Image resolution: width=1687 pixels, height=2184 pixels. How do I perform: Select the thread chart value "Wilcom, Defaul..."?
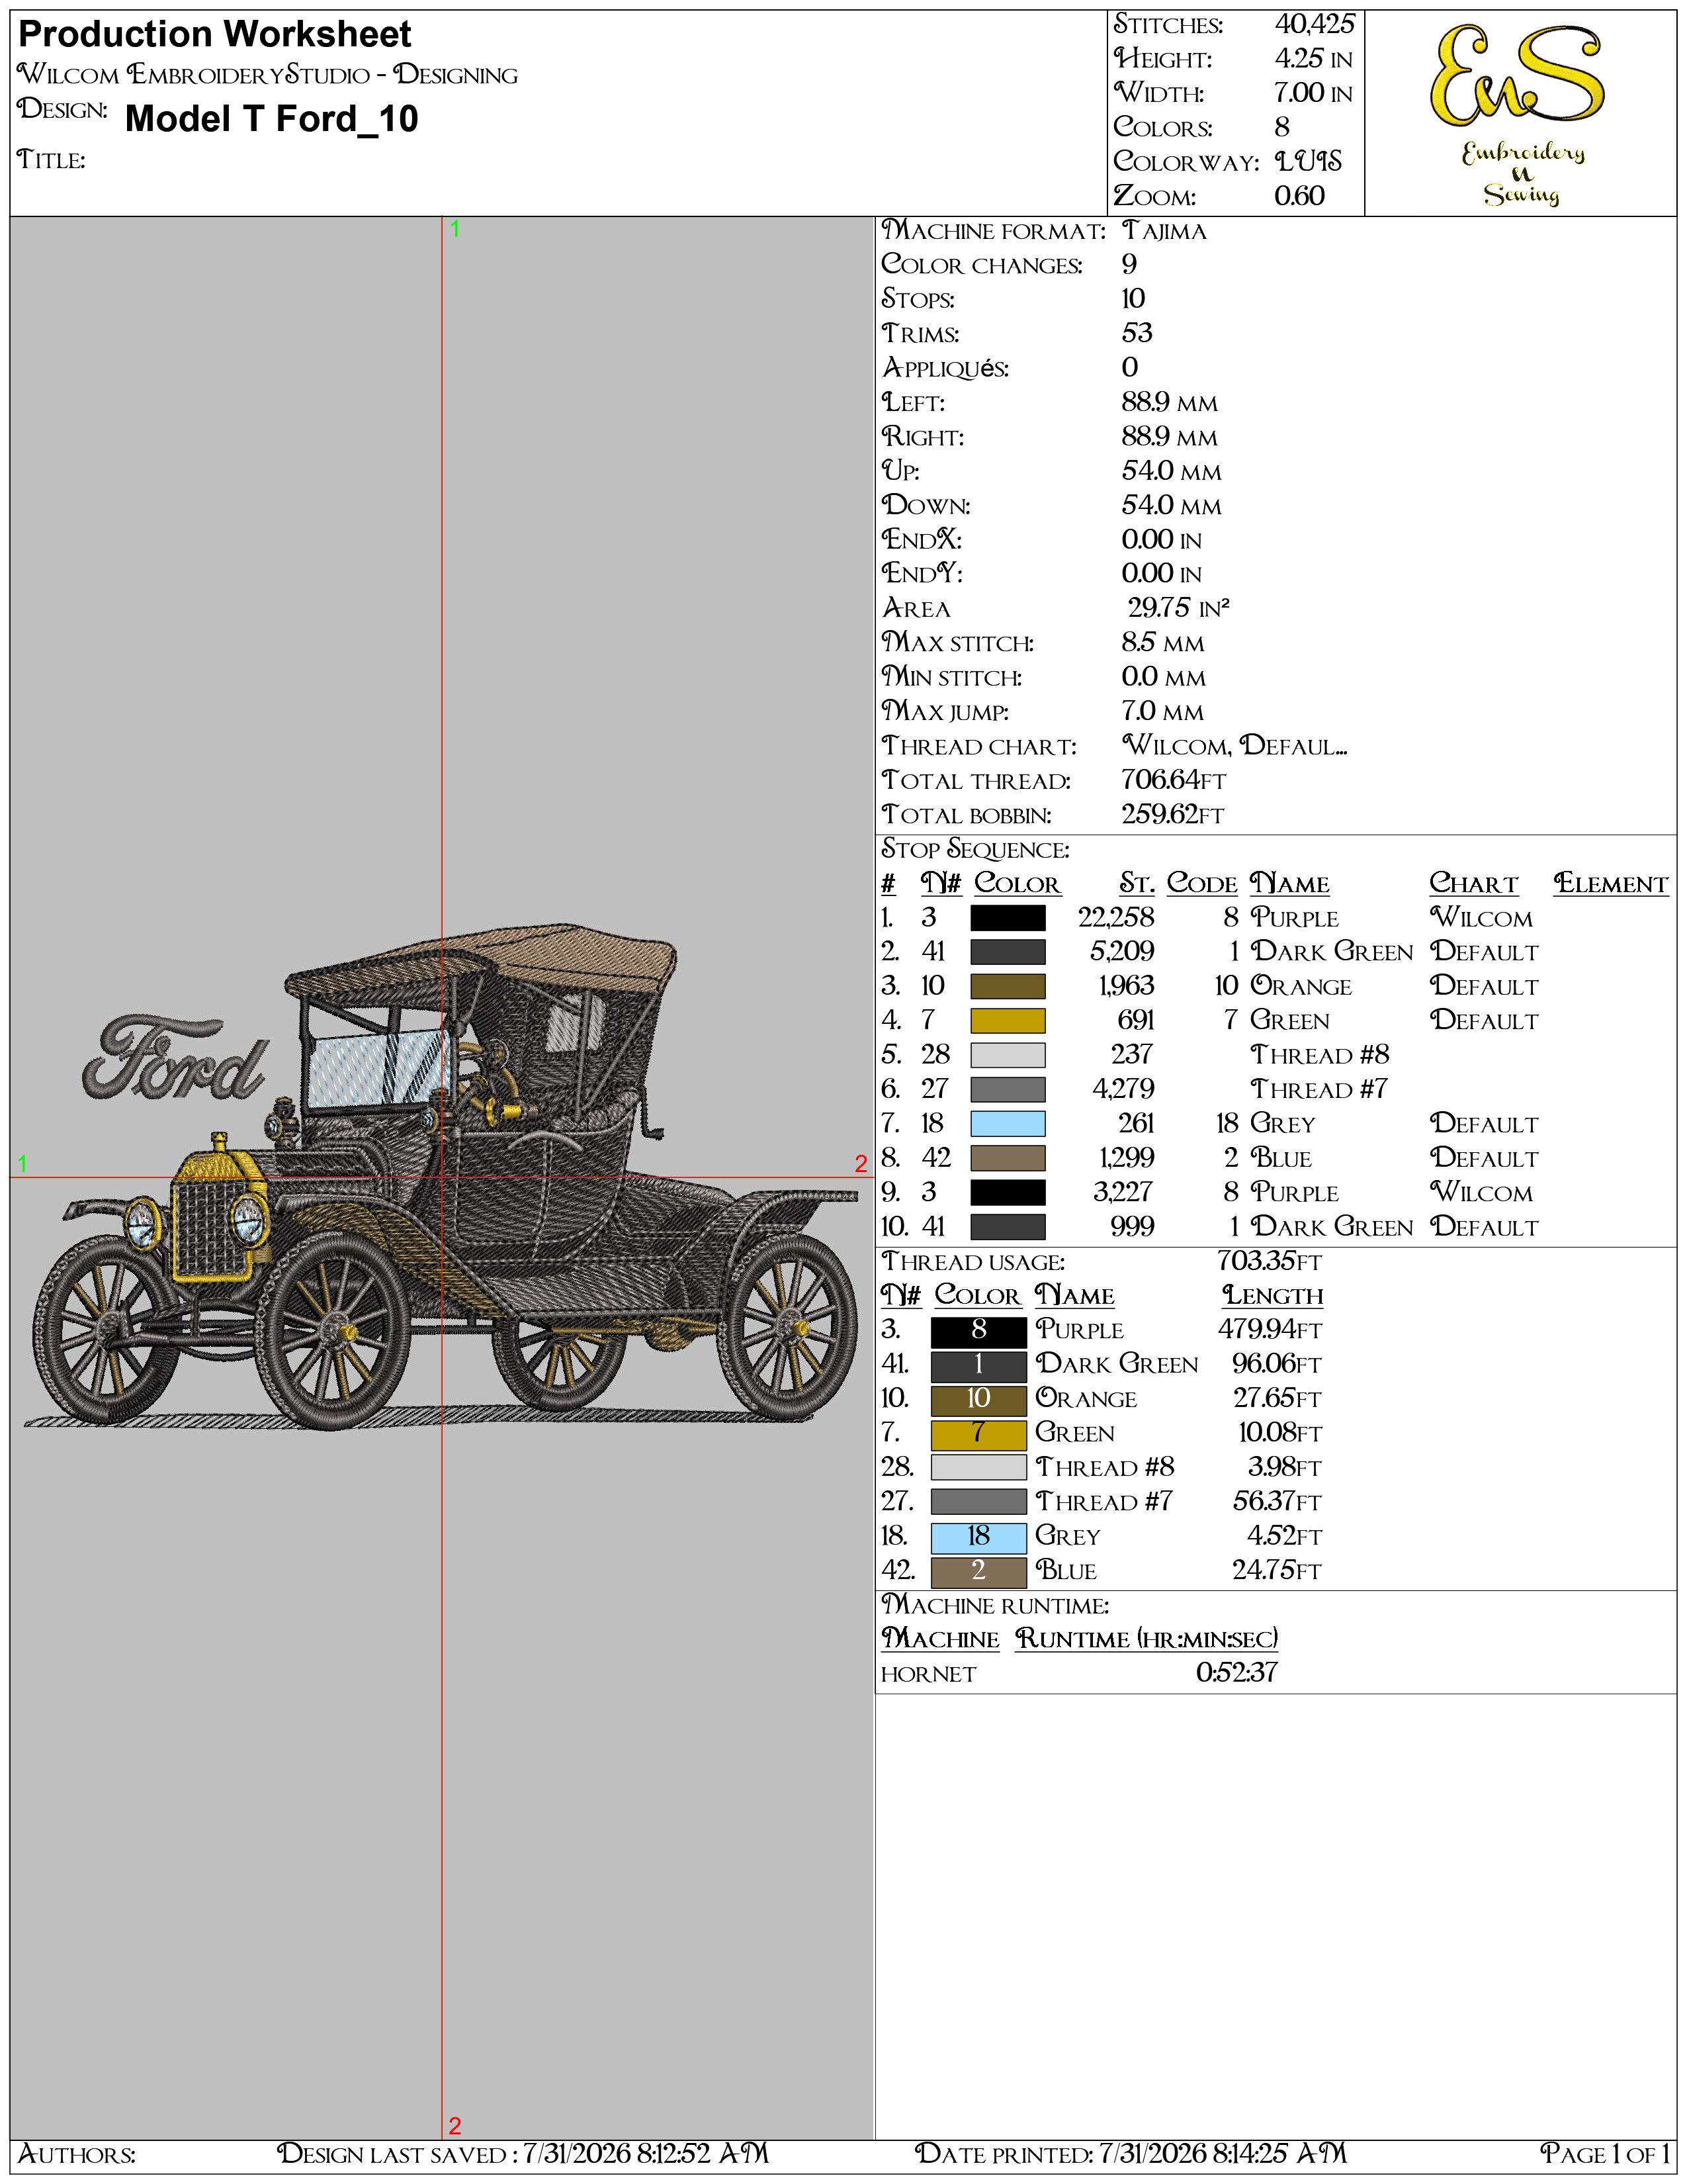pos(1234,746)
